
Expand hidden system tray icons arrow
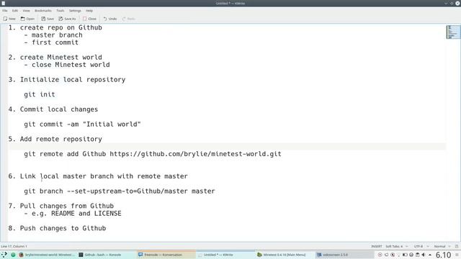(430, 255)
